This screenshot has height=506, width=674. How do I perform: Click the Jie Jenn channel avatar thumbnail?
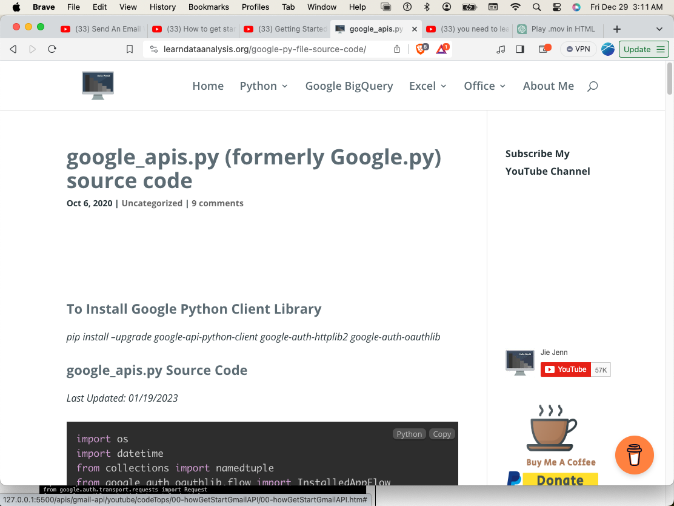(520, 362)
